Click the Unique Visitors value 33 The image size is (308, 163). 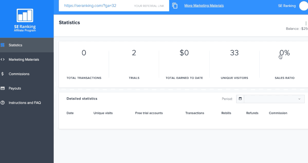tap(234, 53)
